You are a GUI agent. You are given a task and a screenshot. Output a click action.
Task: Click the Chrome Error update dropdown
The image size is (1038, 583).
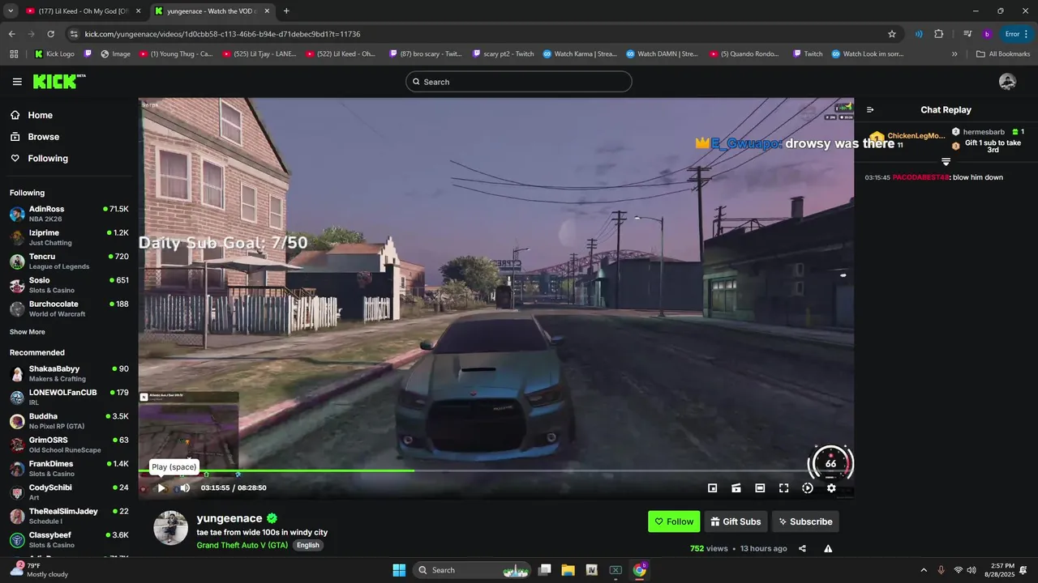point(1016,34)
